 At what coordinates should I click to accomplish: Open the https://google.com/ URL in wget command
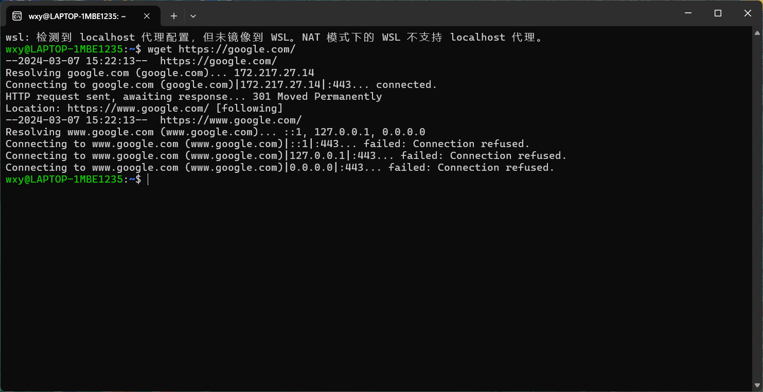pos(237,49)
